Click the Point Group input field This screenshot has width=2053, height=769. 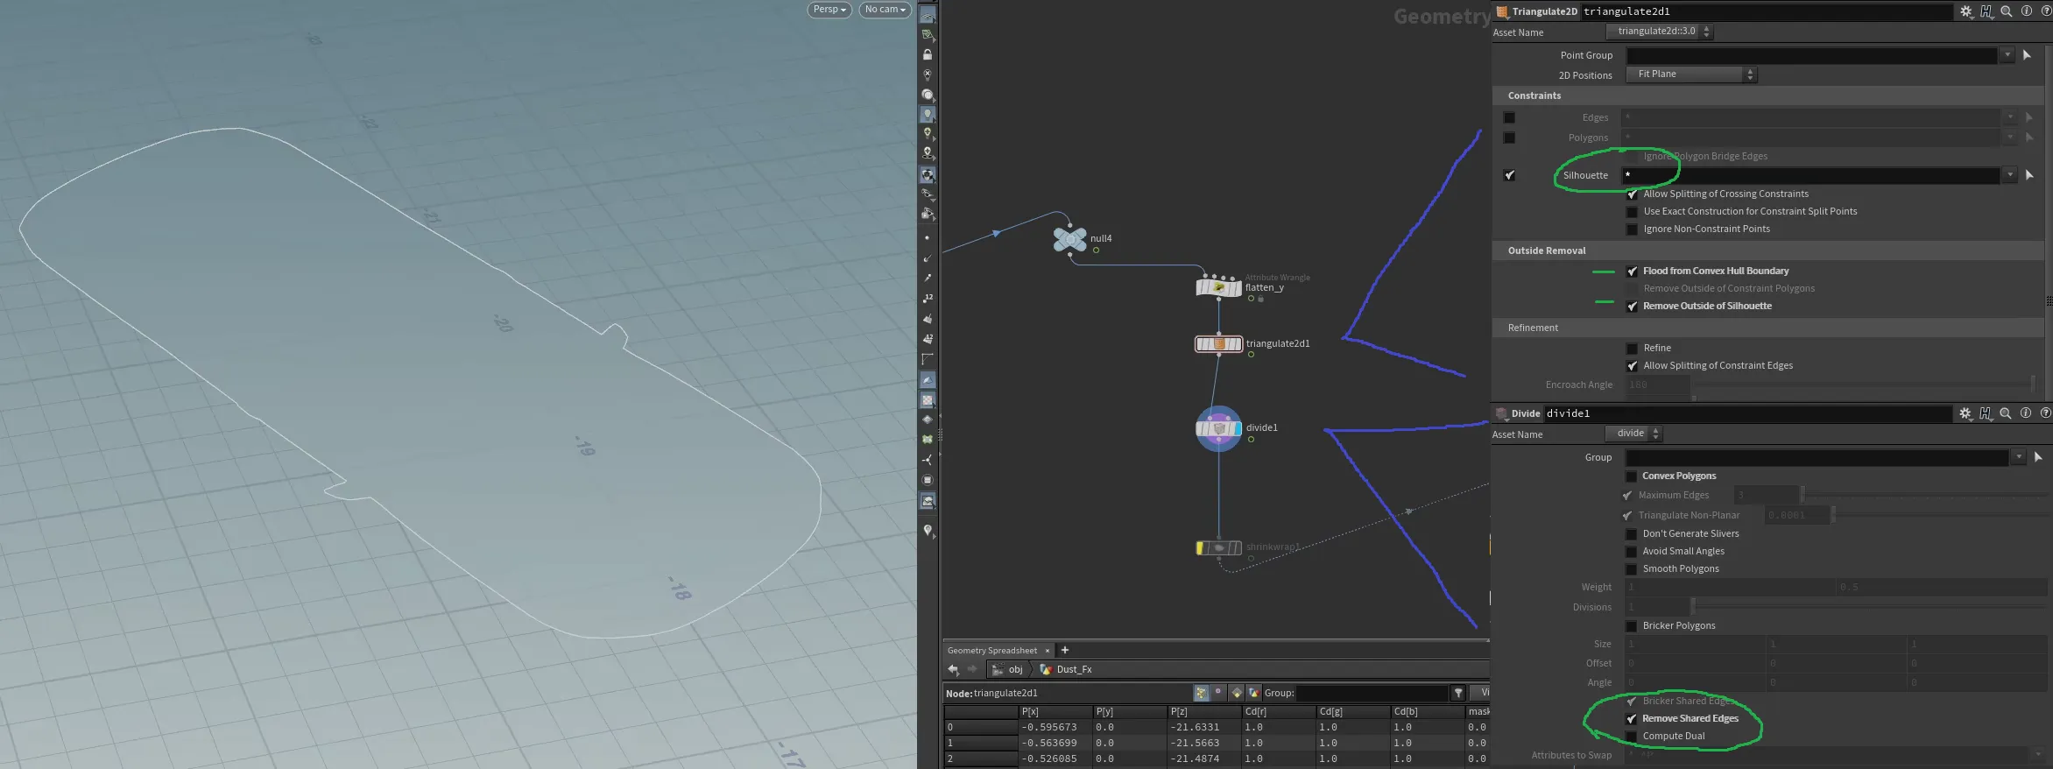pyautogui.click(x=1810, y=55)
